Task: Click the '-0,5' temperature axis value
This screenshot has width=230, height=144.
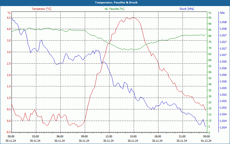Action: (9, 132)
